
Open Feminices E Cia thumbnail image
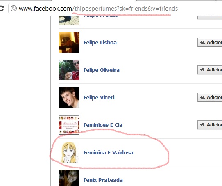(69, 125)
